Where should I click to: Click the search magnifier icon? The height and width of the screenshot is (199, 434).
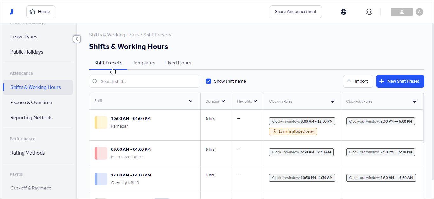95,81
